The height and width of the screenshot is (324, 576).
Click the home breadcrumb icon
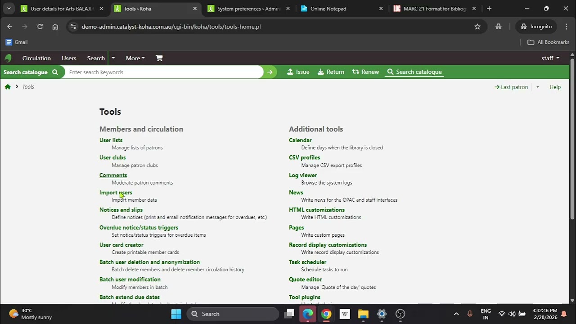coord(8,87)
